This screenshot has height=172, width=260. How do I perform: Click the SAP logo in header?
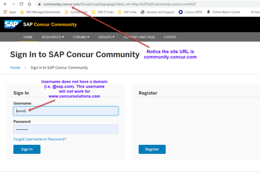coord(12,24)
